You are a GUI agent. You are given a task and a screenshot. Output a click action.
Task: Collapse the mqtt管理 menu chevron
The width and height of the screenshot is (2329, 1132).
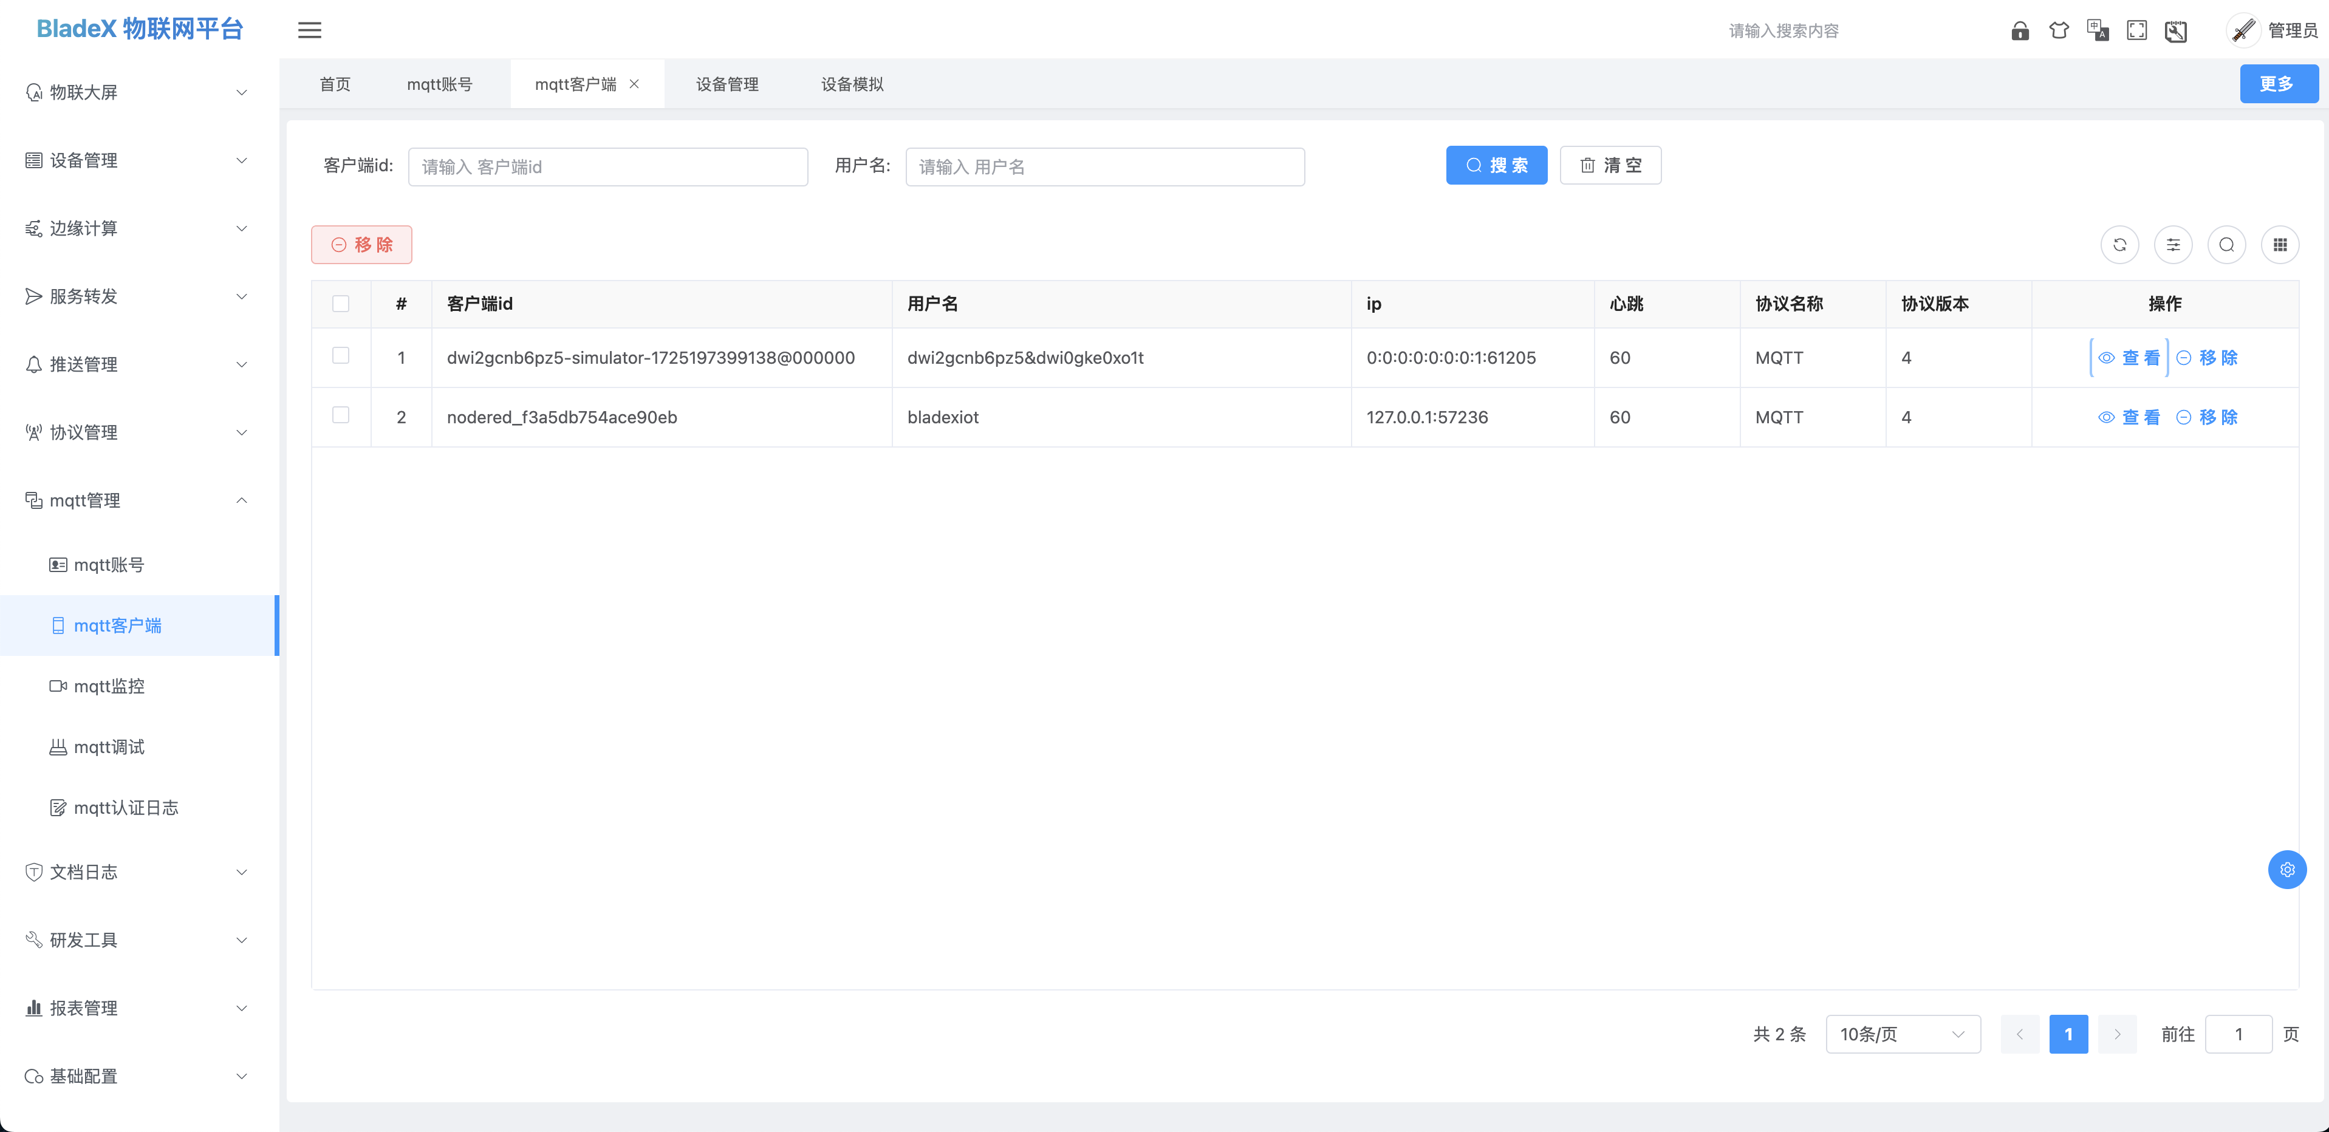(241, 500)
